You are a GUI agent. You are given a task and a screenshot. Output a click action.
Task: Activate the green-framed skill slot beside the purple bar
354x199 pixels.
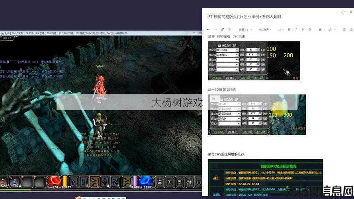click(x=127, y=182)
